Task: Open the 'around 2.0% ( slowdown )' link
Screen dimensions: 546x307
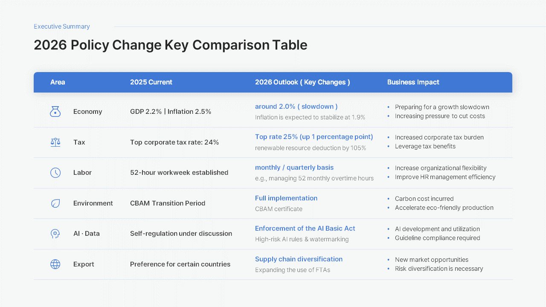Action: pos(296,106)
